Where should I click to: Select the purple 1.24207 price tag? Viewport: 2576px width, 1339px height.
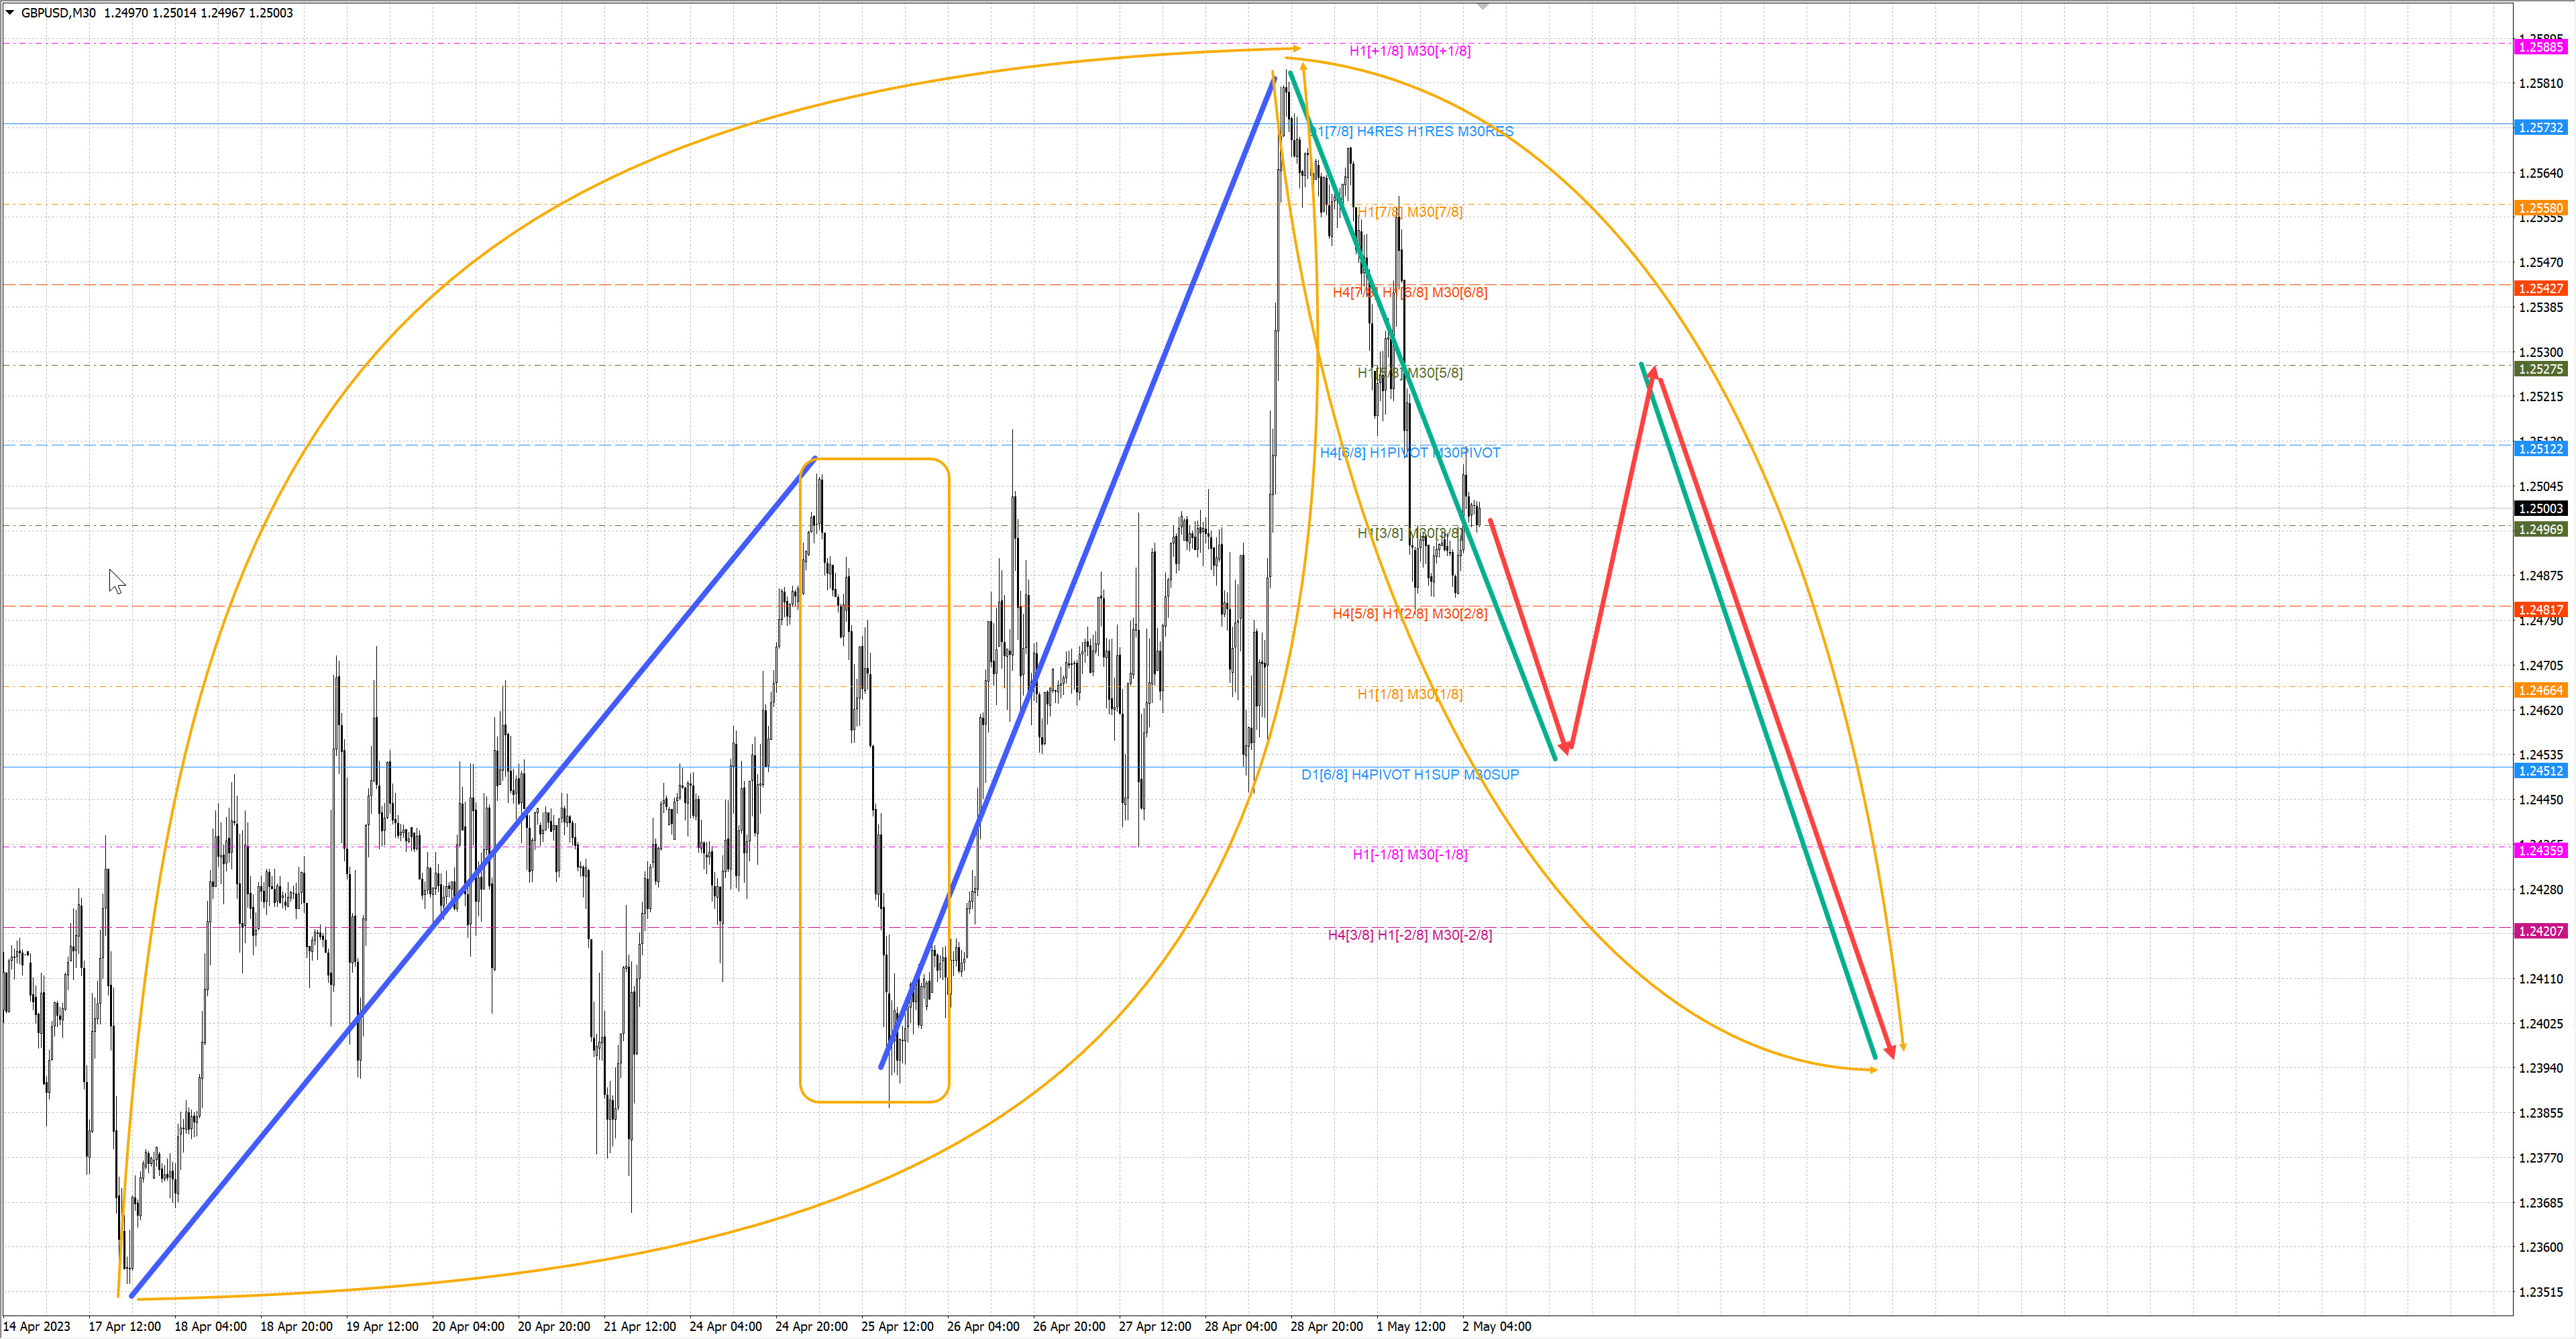pyautogui.click(x=2540, y=931)
